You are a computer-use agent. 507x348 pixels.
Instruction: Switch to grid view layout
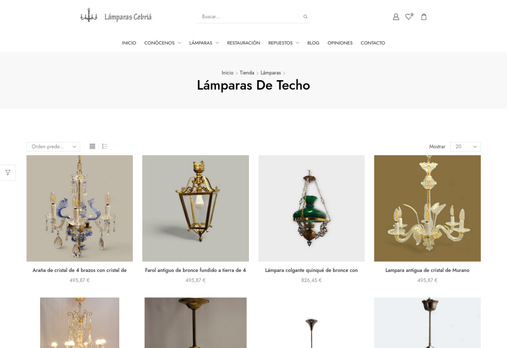92,147
